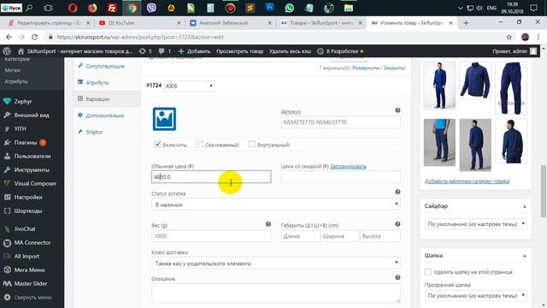Image resolution: width=547 pixels, height=308 pixels.
Task: Open Opera browser from taskbar
Action: coord(73,8)
